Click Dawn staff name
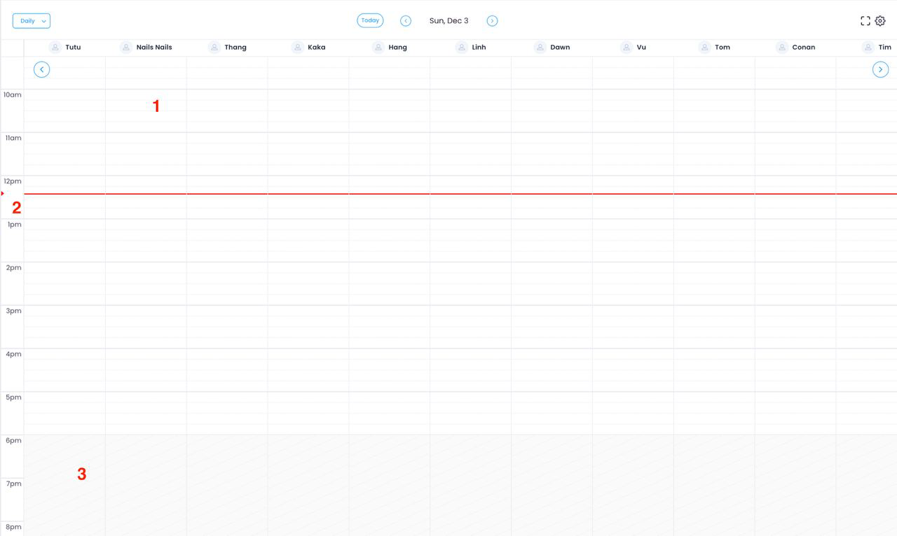 click(560, 48)
